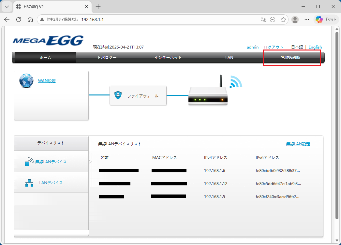Switch to the トポロジー tab
Image resolution: width=341 pixels, height=245 pixels.
pyautogui.click(x=107, y=58)
